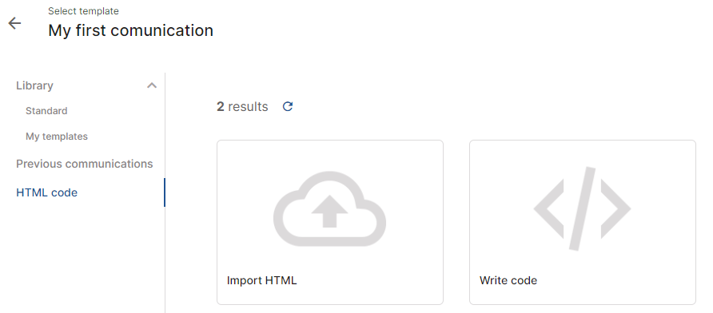Click empty bottom-right area of Write code card
The image size is (713, 313).
(x=636, y=284)
